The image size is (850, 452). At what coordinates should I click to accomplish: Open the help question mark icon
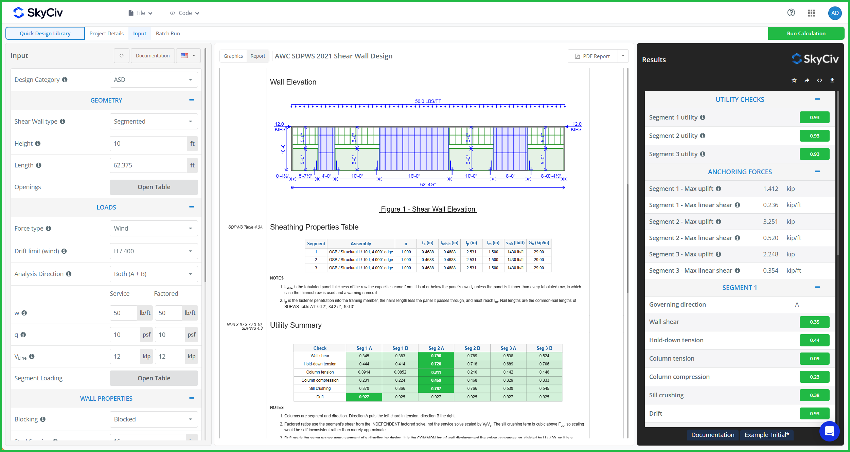pyautogui.click(x=791, y=13)
